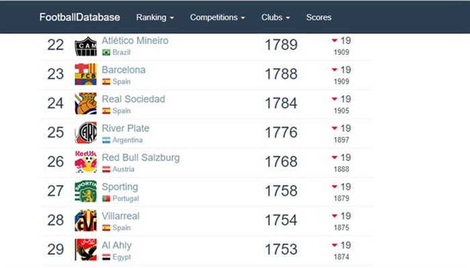This screenshot has height=268, width=470.
Task: Expand the Competitions dropdown menu
Action: (218, 17)
